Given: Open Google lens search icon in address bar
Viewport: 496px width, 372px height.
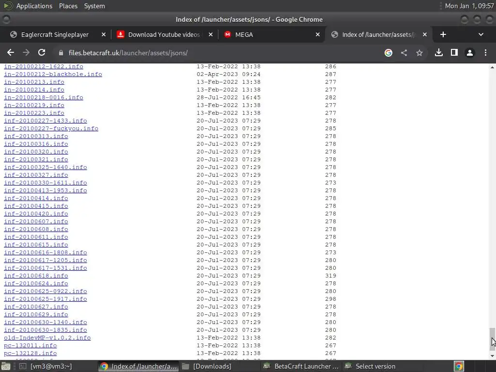Looking at the screenshot, I should coord(388,53).
